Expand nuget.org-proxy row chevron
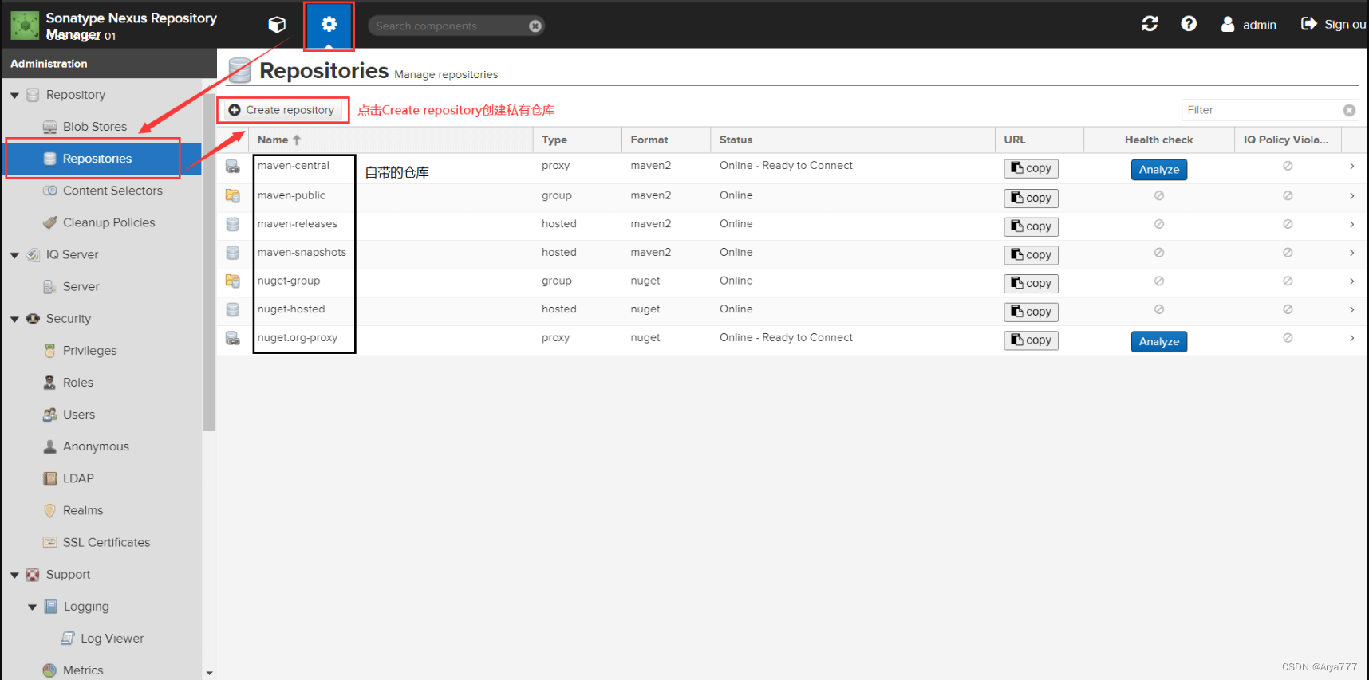 [1351, 338]
